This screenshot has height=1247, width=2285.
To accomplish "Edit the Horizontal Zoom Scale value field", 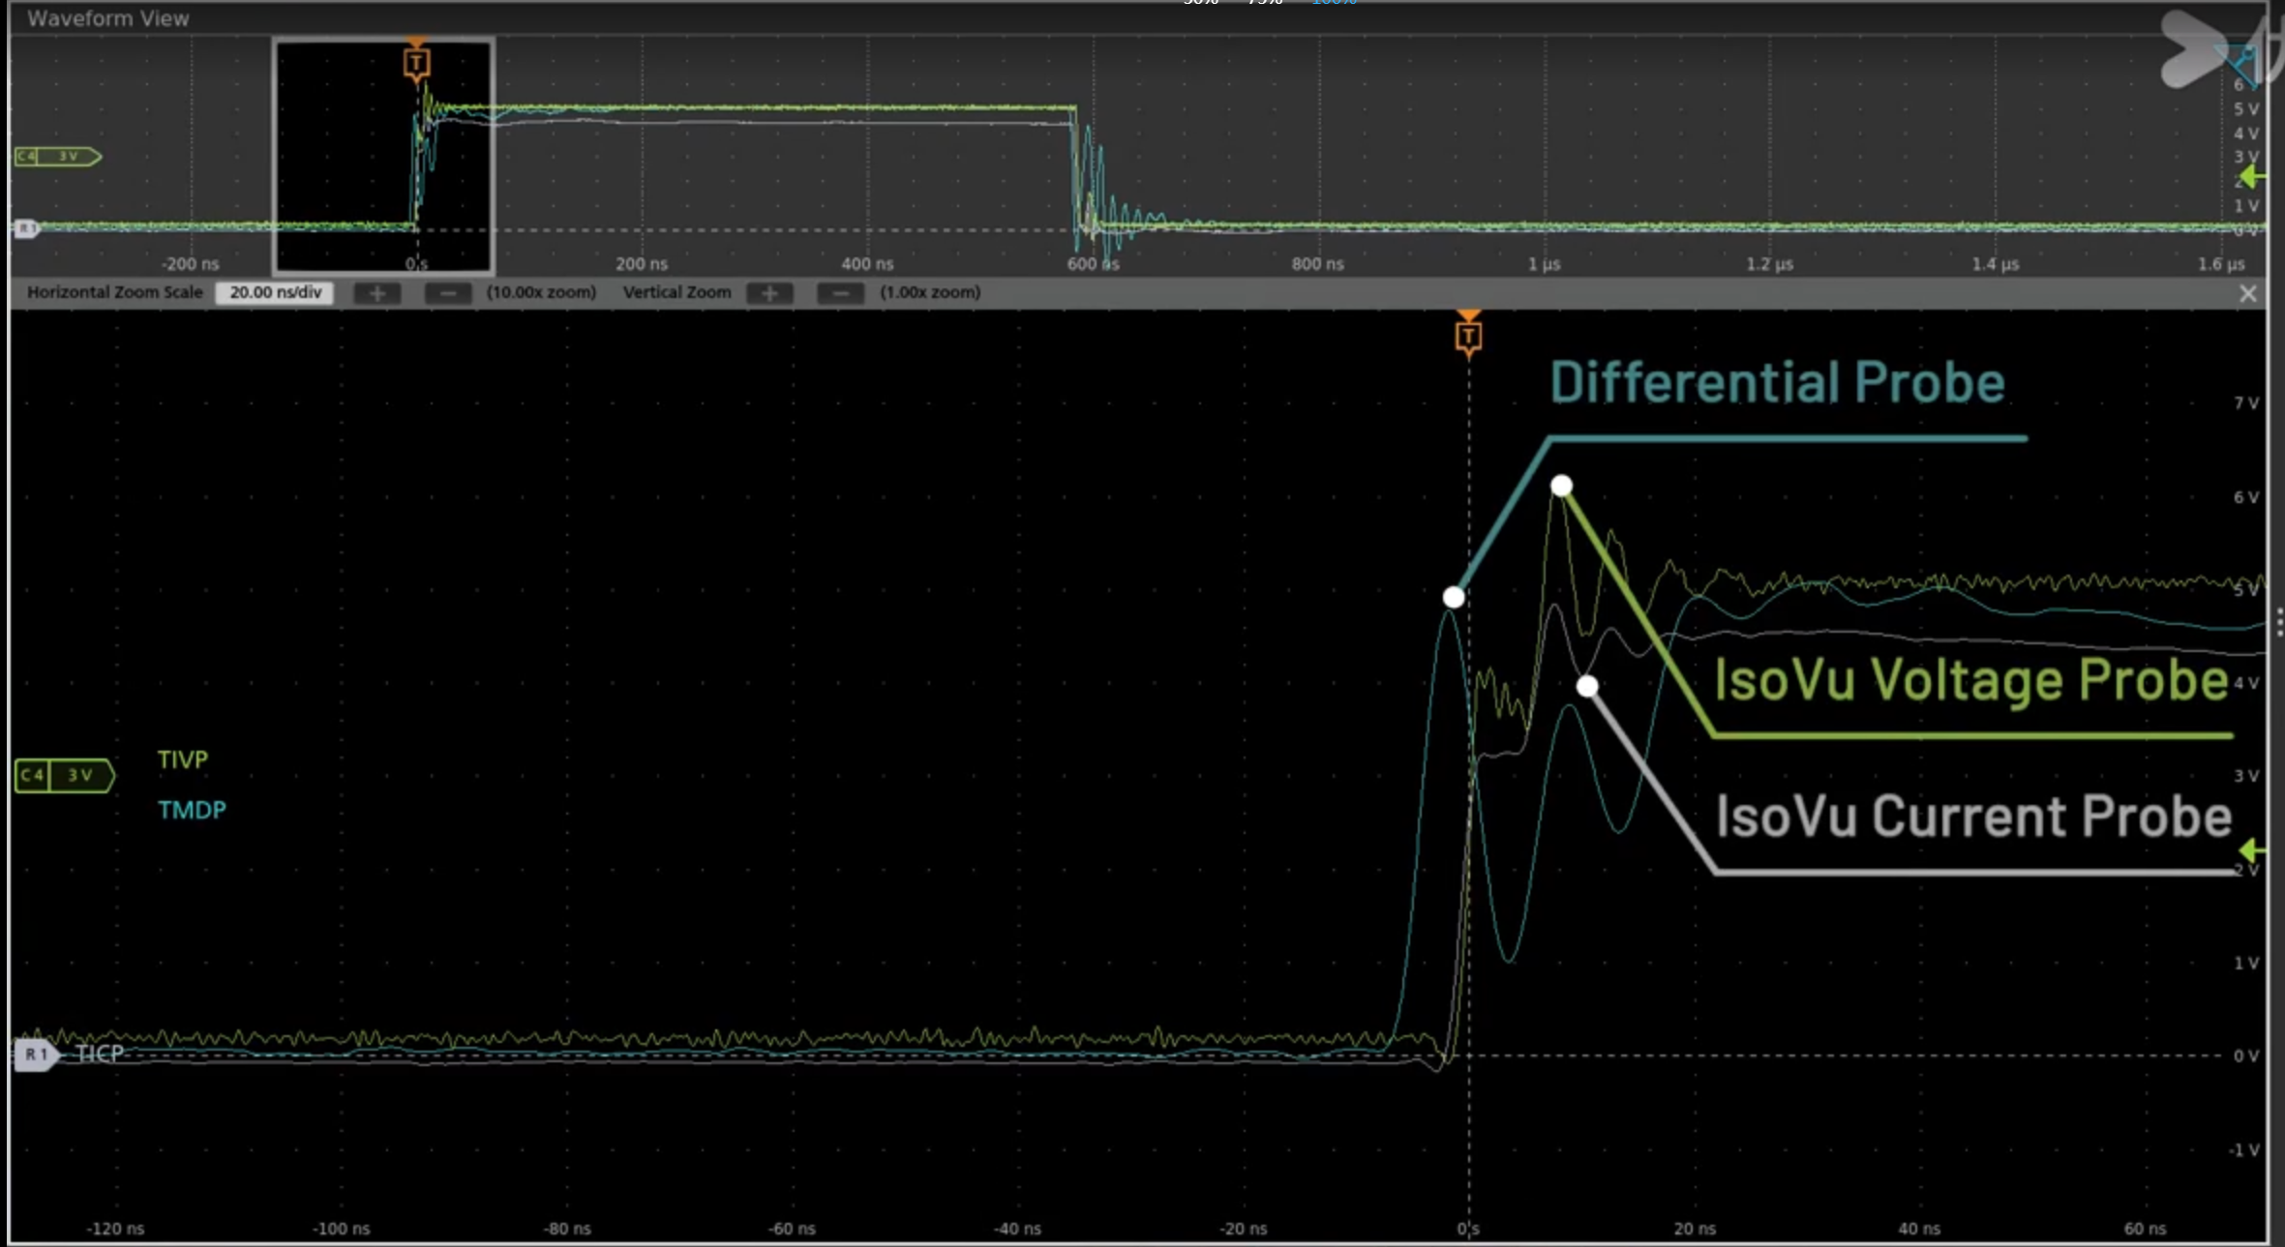I will click(275, 292).
